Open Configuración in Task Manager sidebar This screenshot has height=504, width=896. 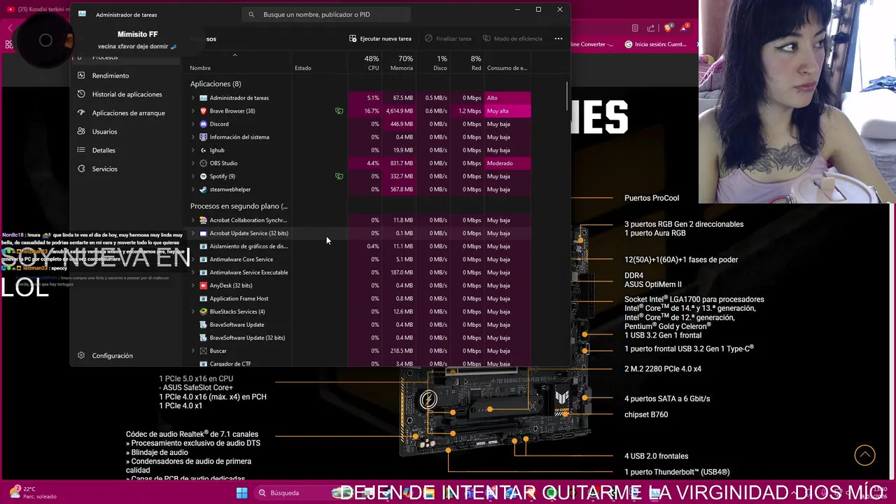[x=126, y=356]
